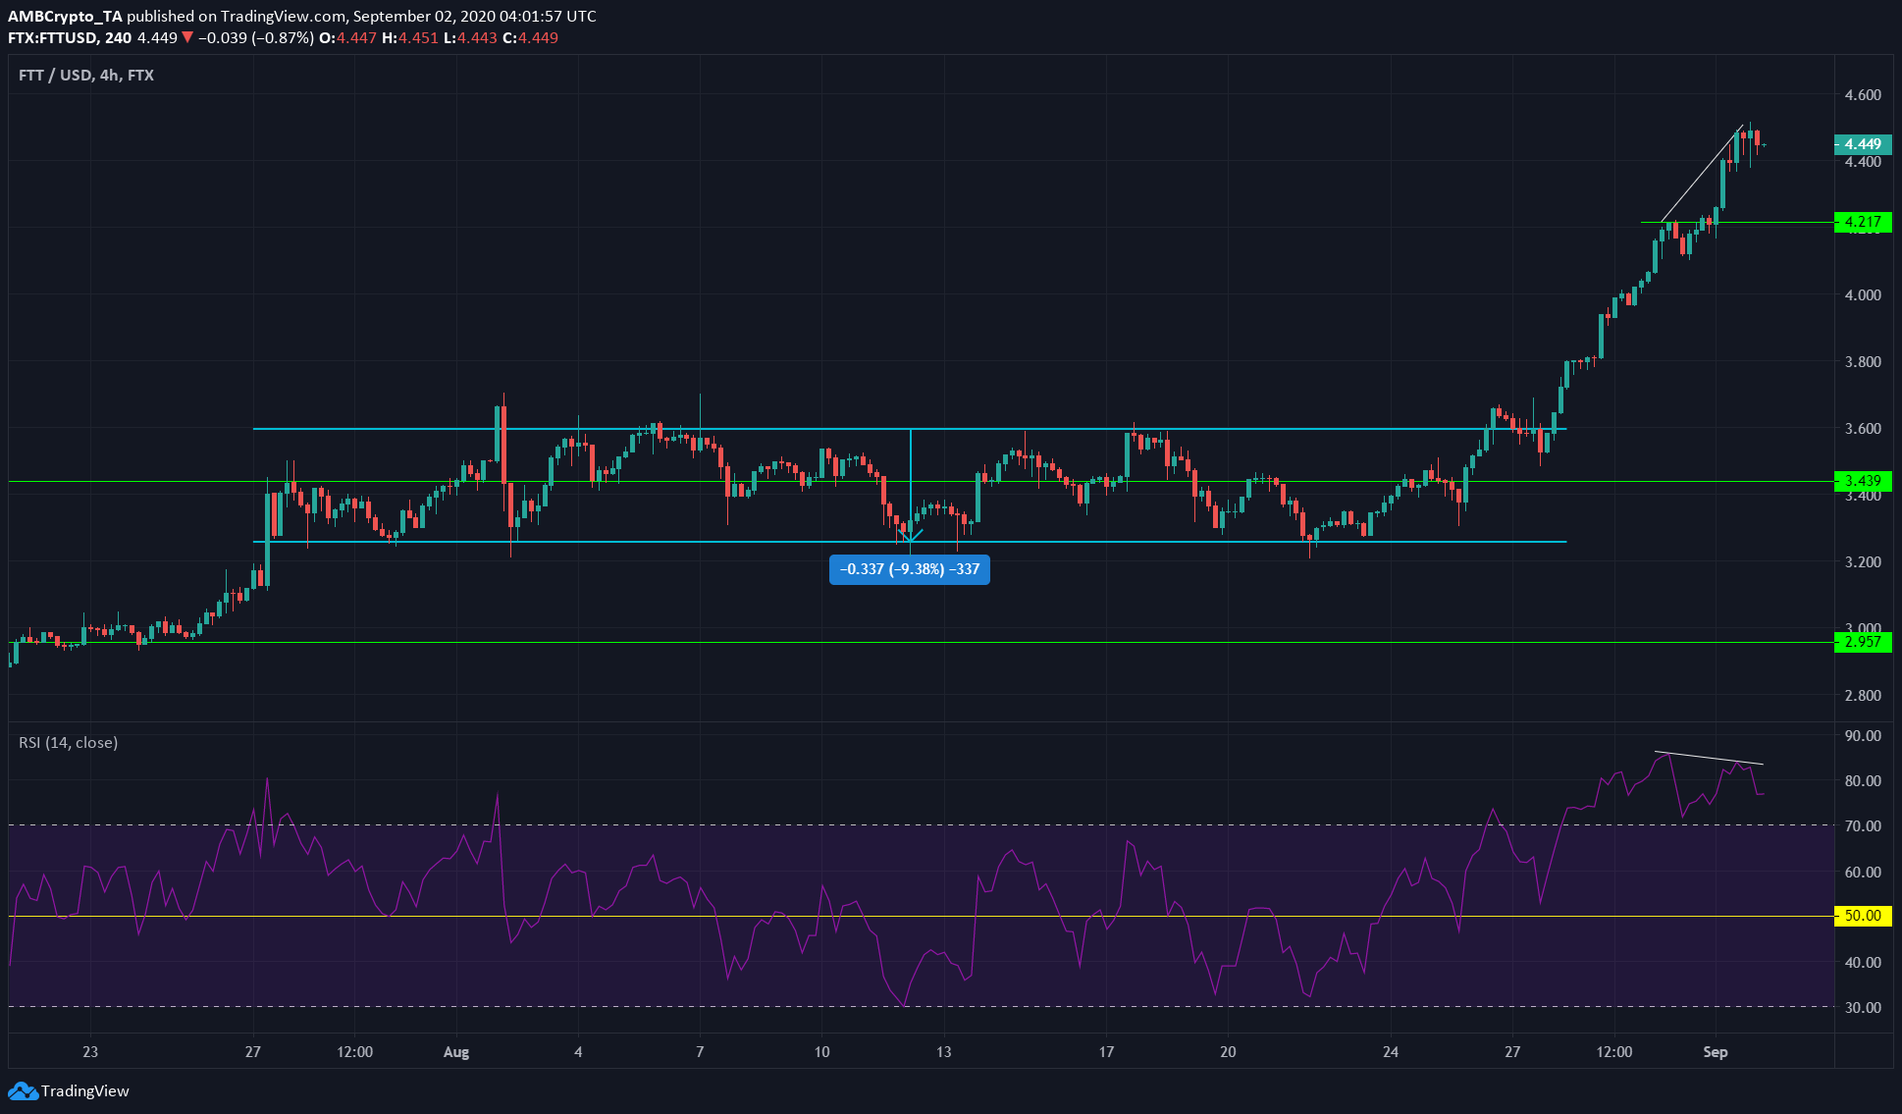Click the 90.00 RSI scale value
Viewport: 1902px width, 1114px height.
click(1863, 736)
